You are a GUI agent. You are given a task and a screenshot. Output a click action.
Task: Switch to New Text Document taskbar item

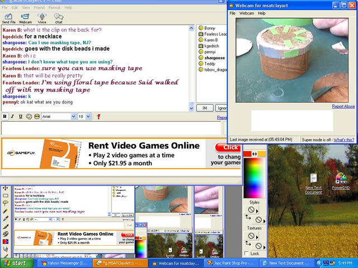tap(286, 263)
